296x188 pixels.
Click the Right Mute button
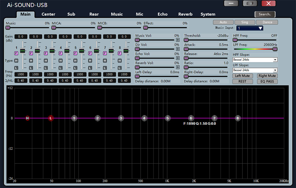267,76
